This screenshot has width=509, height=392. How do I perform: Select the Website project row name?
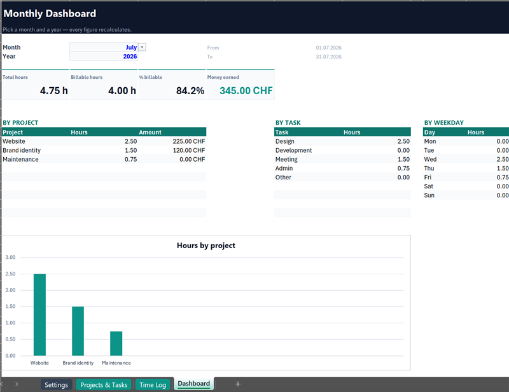(x=14, y=141)
